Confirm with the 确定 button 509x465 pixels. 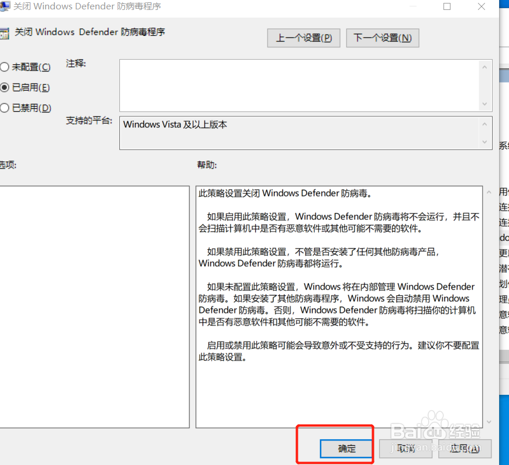point(346,449)
